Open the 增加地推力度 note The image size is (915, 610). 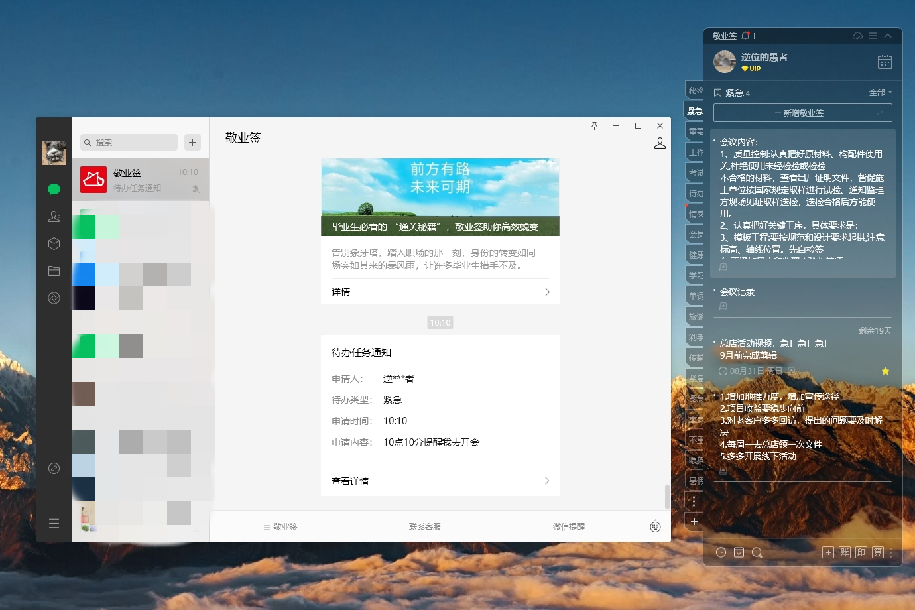(x=803, y=433)
